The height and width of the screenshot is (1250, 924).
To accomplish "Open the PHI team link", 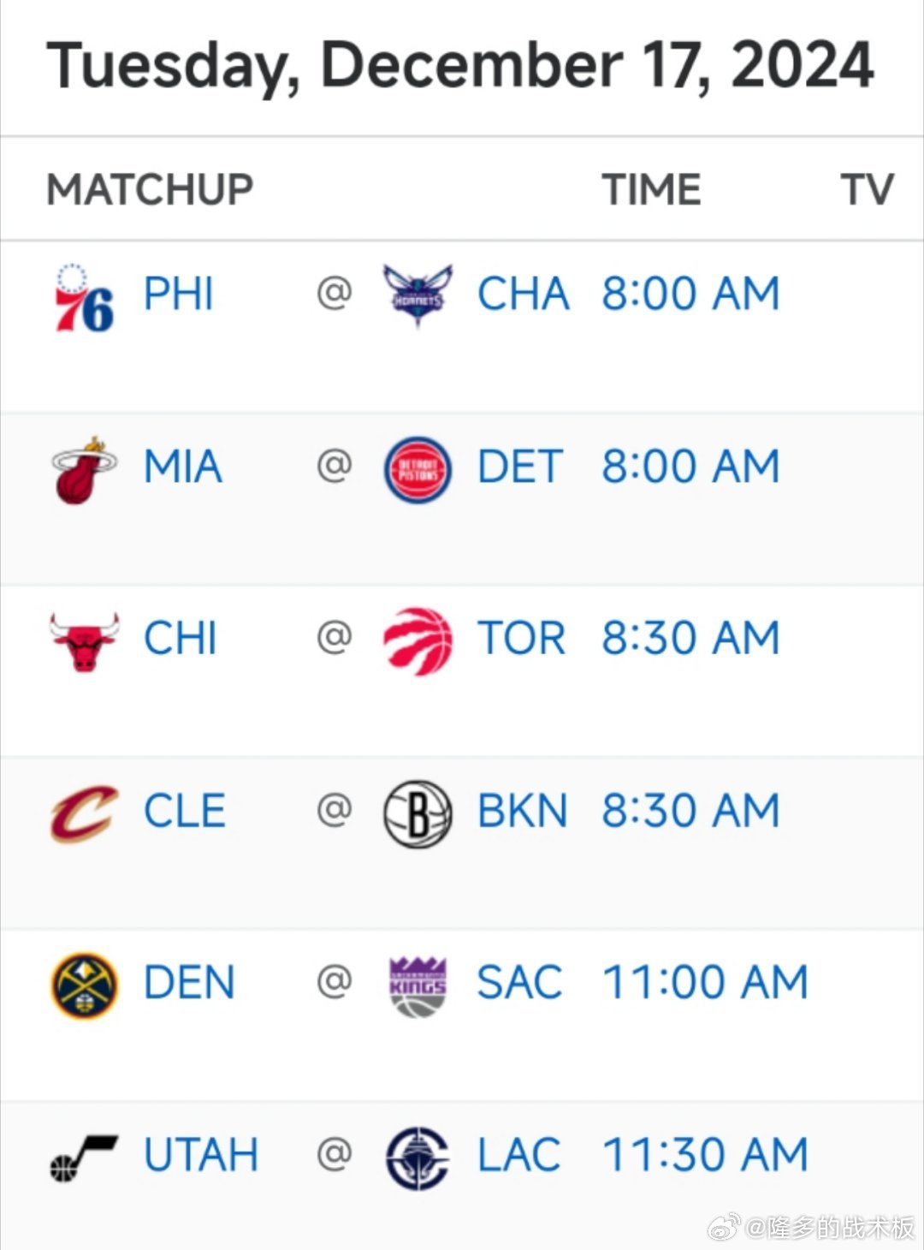I will click(178, 295).
